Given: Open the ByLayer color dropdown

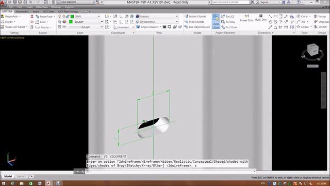Looking at the screenshot, I should point(102,22).
